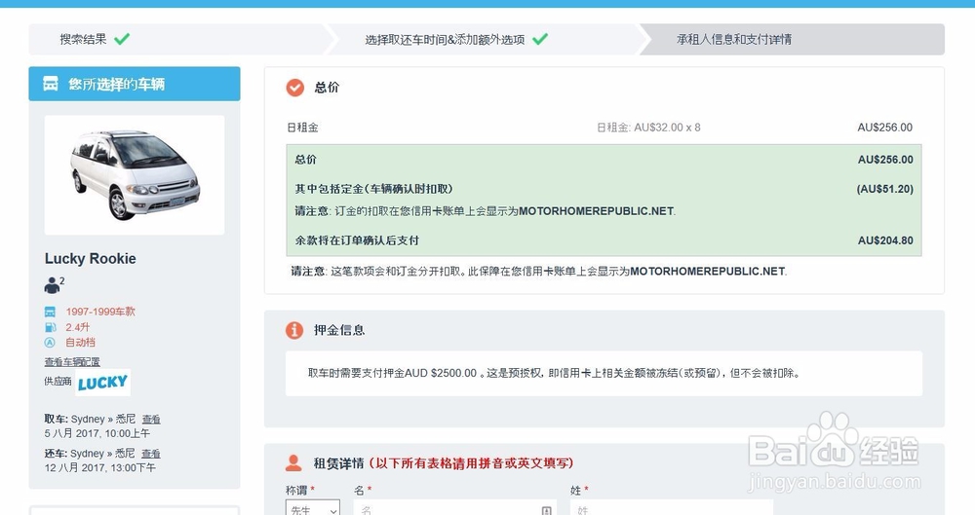
Task: Click the LUCKY supplier logo
Action: click(102, 383)
